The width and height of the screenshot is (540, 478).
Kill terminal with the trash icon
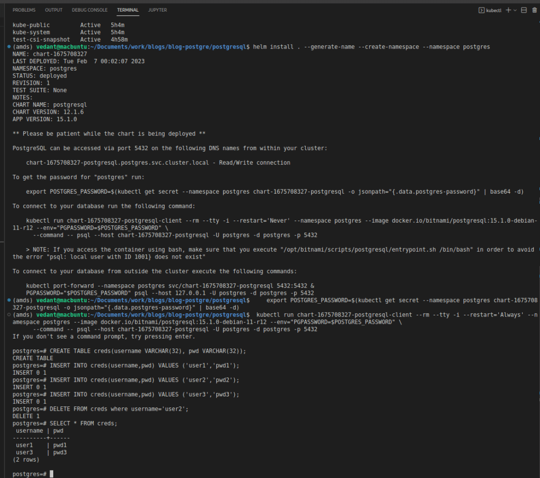pyautogui.click(x=535, y=10)
